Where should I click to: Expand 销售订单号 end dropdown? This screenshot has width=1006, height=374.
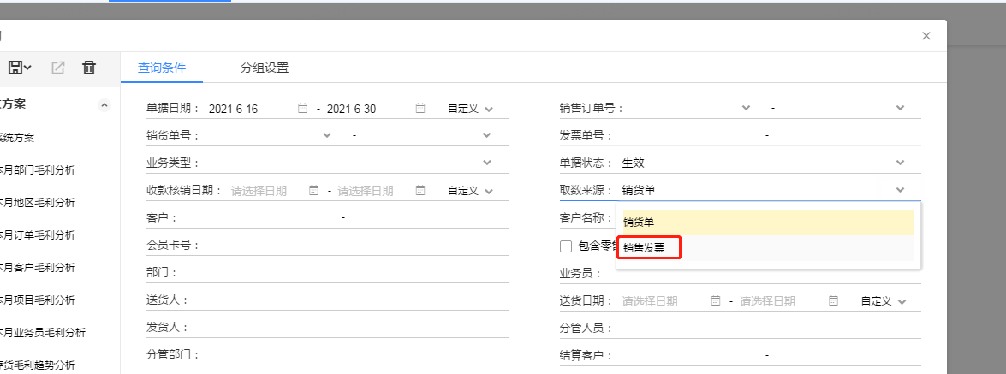pos(900,109)
